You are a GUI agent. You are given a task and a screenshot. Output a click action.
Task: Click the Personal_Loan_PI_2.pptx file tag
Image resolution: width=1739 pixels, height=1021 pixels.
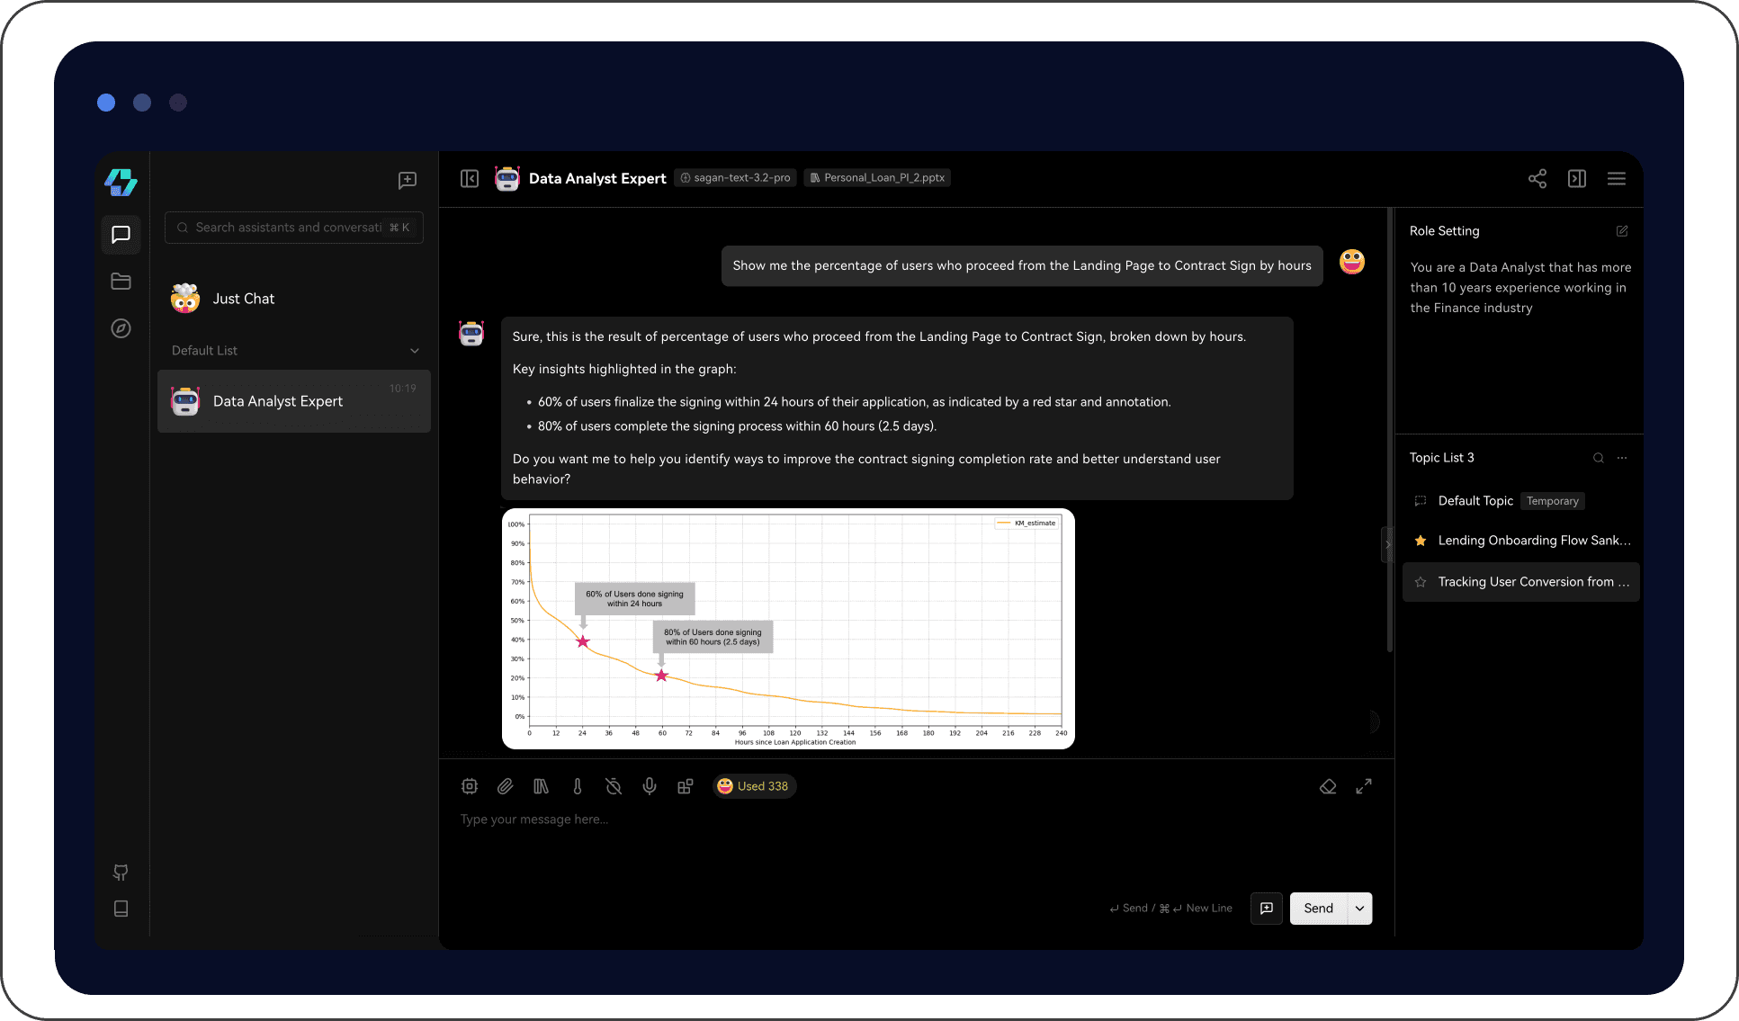coord(877,177)
